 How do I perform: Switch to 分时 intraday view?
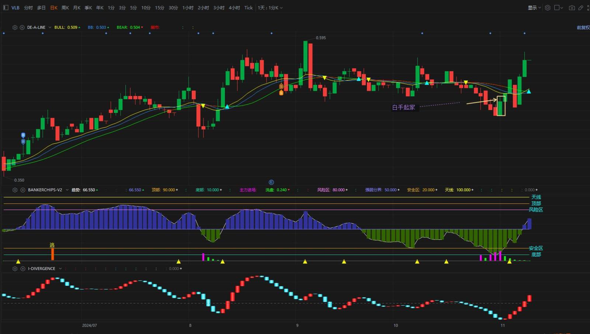point(28,7)
